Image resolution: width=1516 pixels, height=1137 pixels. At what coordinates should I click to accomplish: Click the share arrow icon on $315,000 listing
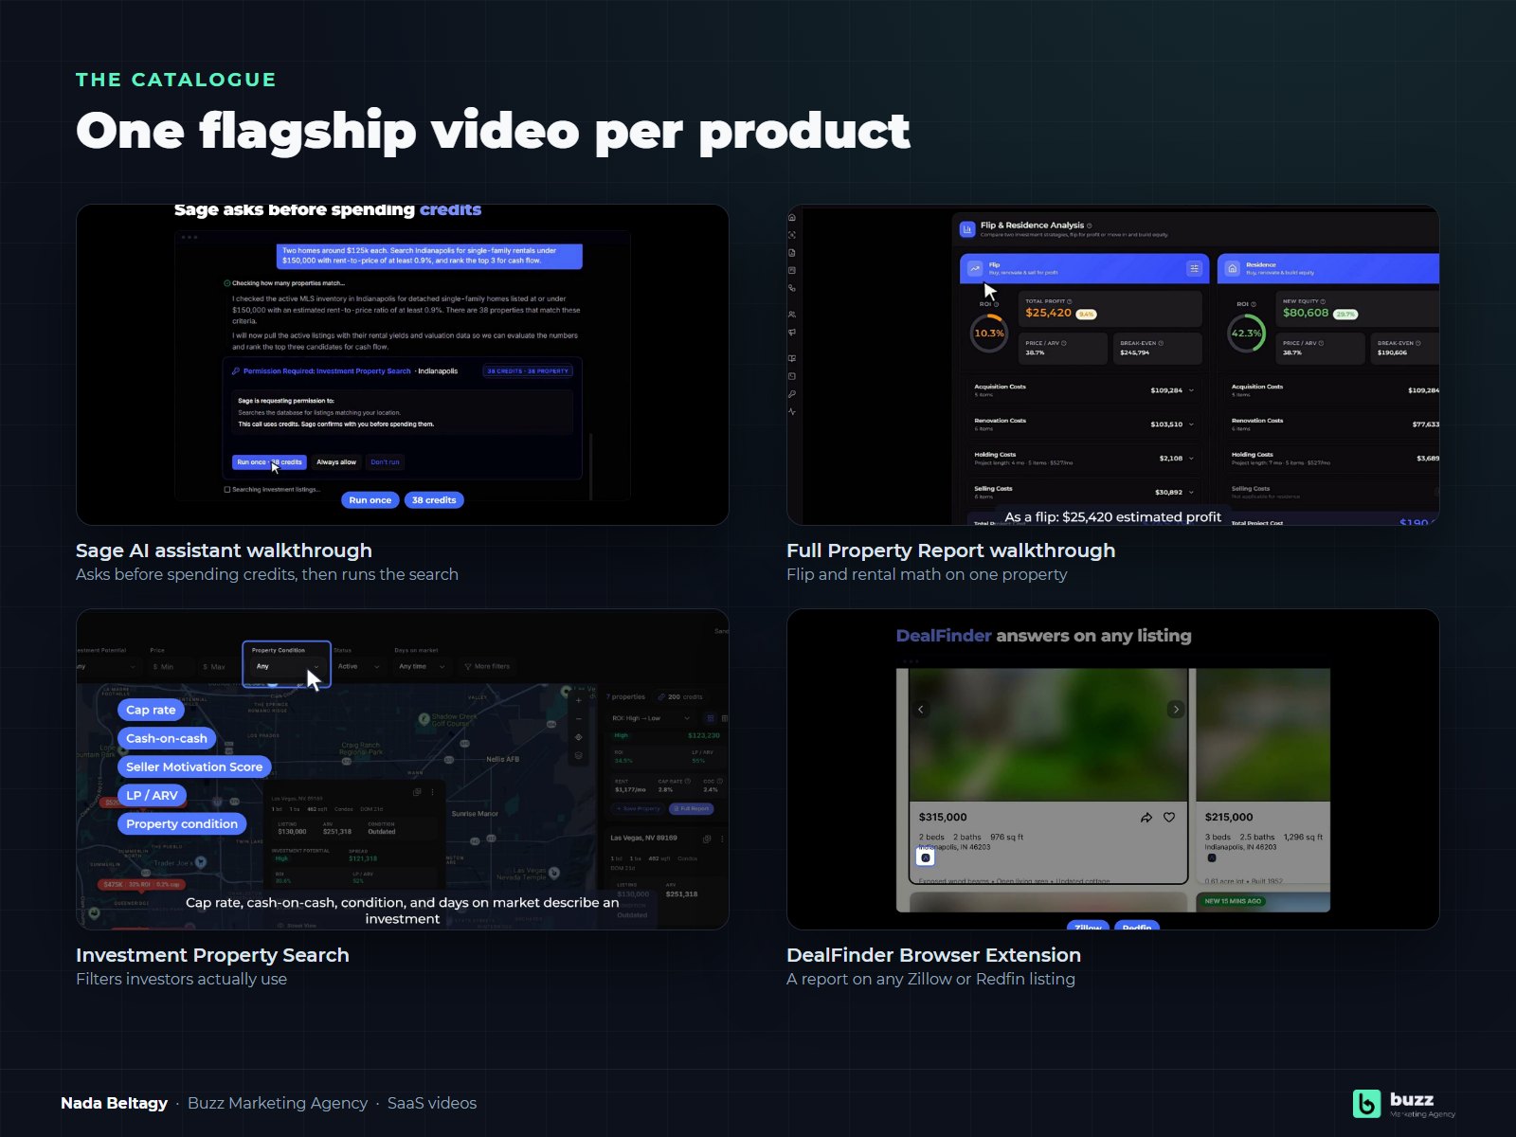coord(1146,817)
